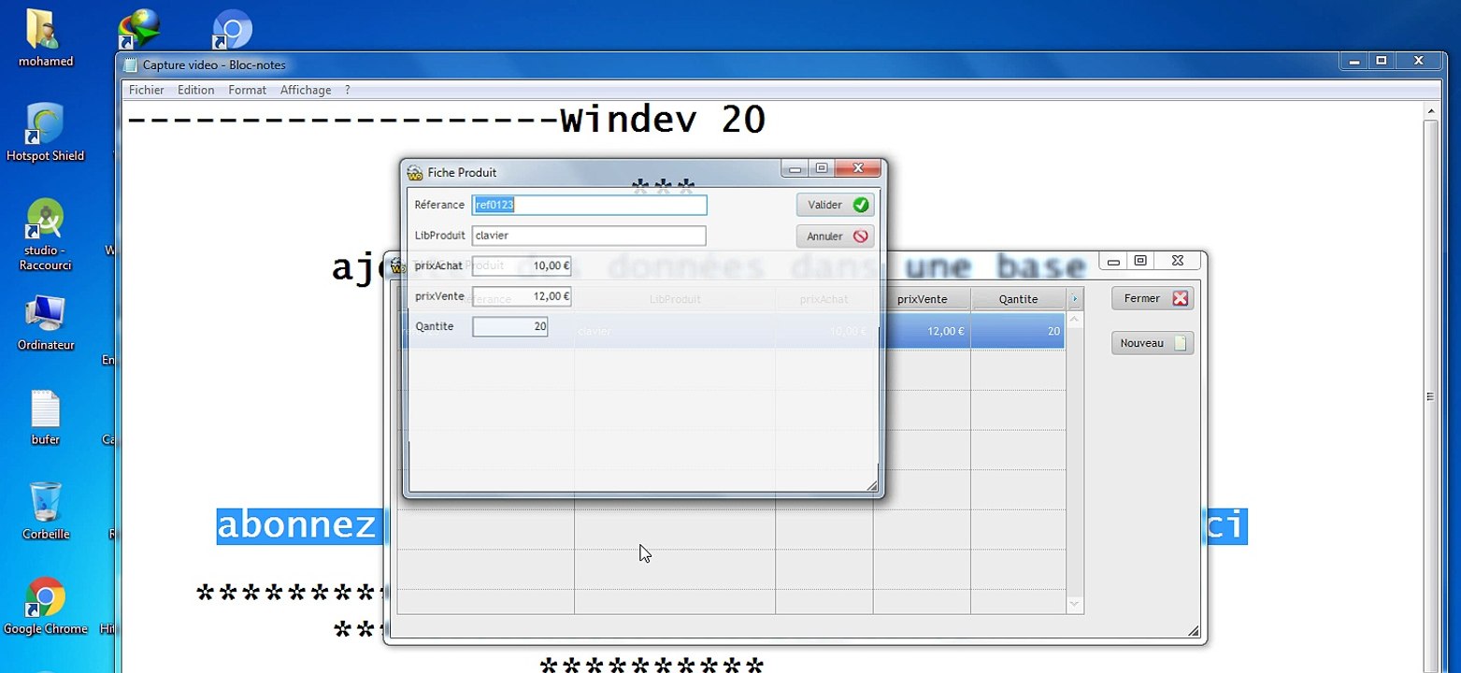Click the mohamed user folder desktop icon
Image resolution: width=1461 pixels, height=673 pixels.
click(45, 39)
